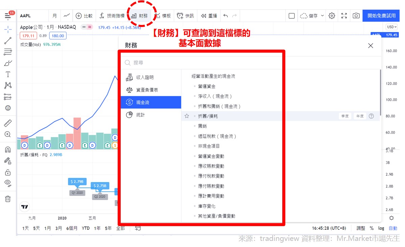Viewport: 405px width, 247px height.
Task: Choose 年度 for 折舊/損耗
Action: [x=360, y=116]
